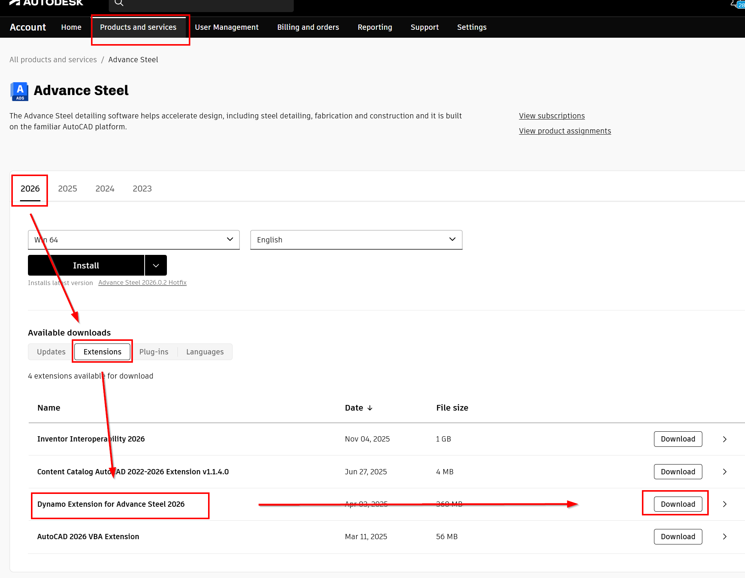Click the Advance Steel product icon
Viewport: 745px width, 578px height.
coord(19,91)
